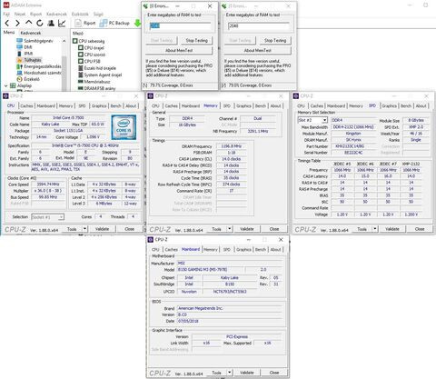Click the System Agent órajel row icon
This screenshot has height=379, width=436.
[x=81, y=75]
